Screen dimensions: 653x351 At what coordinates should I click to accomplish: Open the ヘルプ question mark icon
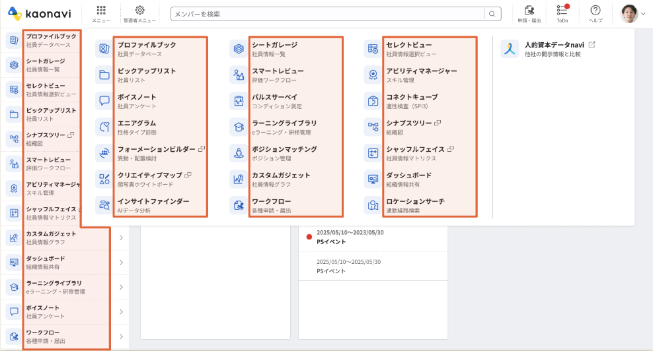click(x=595, y=11)
